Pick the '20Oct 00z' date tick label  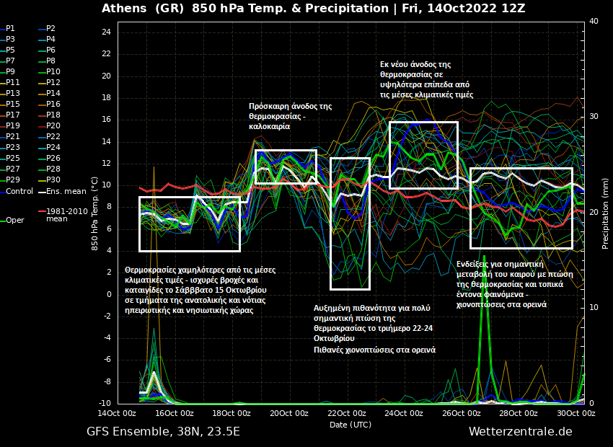point(289,413)
